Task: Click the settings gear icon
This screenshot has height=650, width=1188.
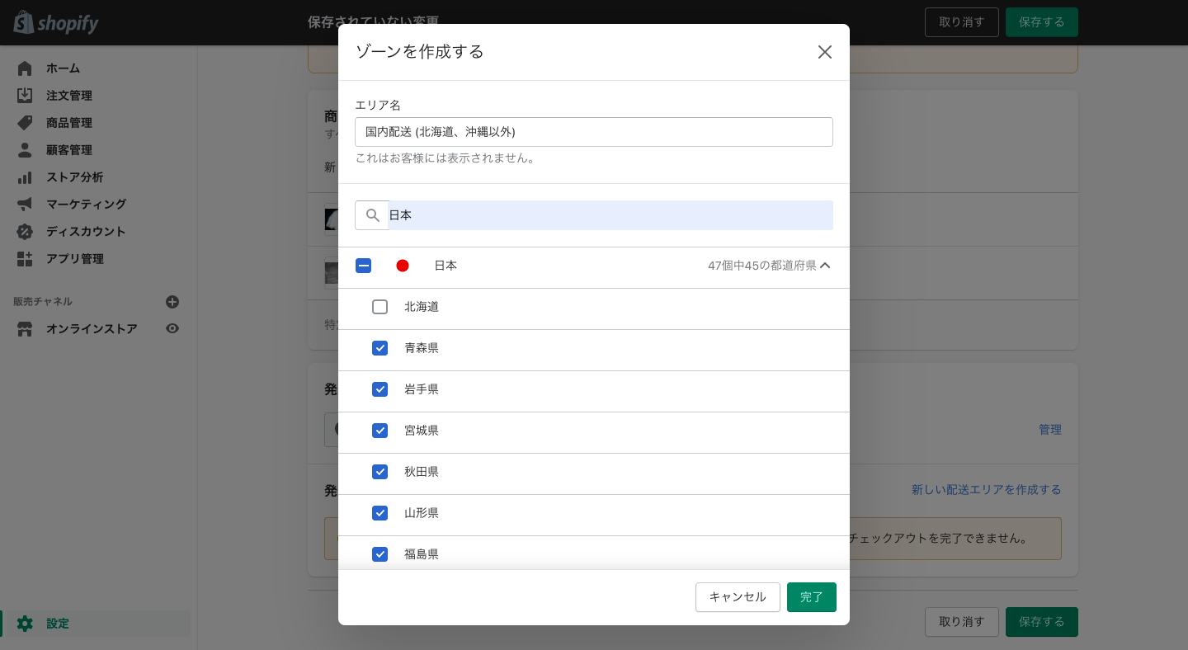Action: tap(25, 624)
